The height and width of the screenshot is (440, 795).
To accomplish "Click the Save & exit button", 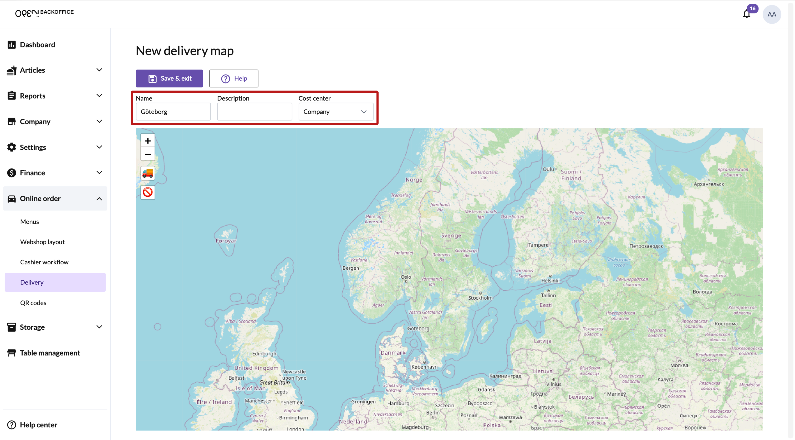I will point(169,78).
